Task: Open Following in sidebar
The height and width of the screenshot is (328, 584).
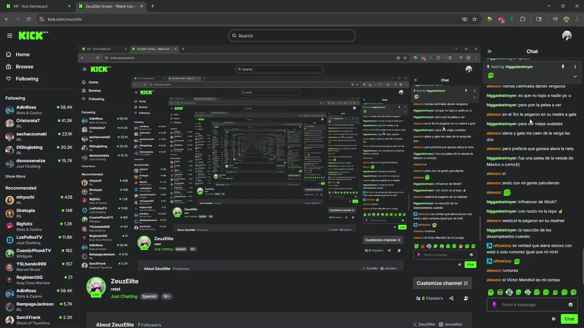Action: tap(22, 79)
